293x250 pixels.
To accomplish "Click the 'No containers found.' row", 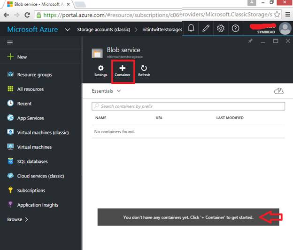I will tap(188, 131).
